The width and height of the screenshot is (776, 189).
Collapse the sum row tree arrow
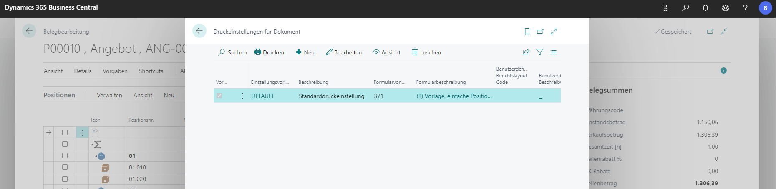click(92, 145)
